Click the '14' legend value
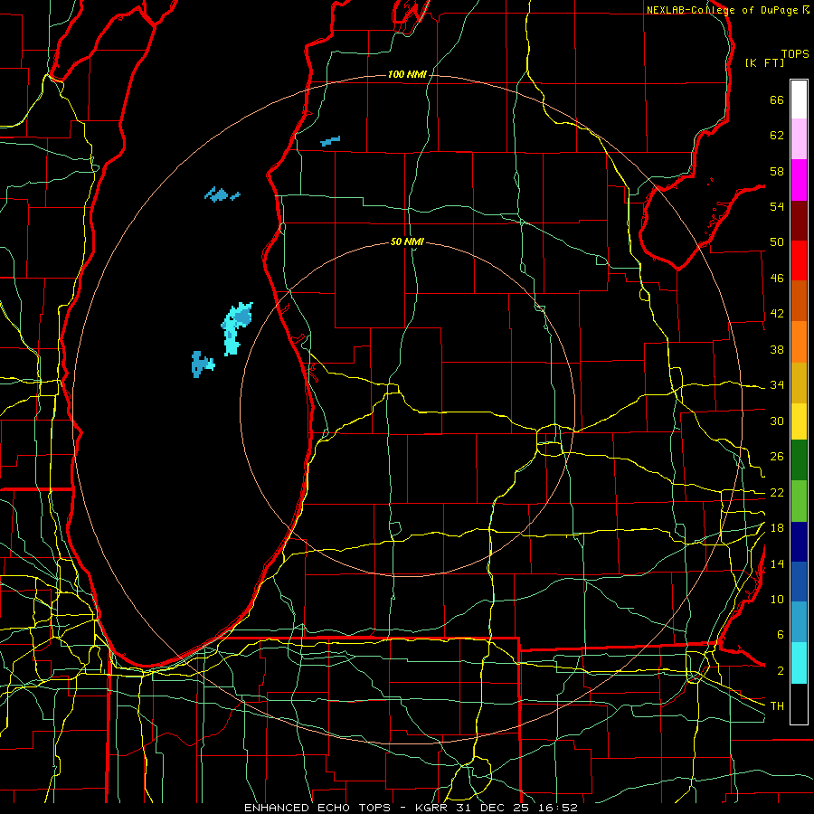The width and height of the screenshot is (814, 814). [777, 563]
